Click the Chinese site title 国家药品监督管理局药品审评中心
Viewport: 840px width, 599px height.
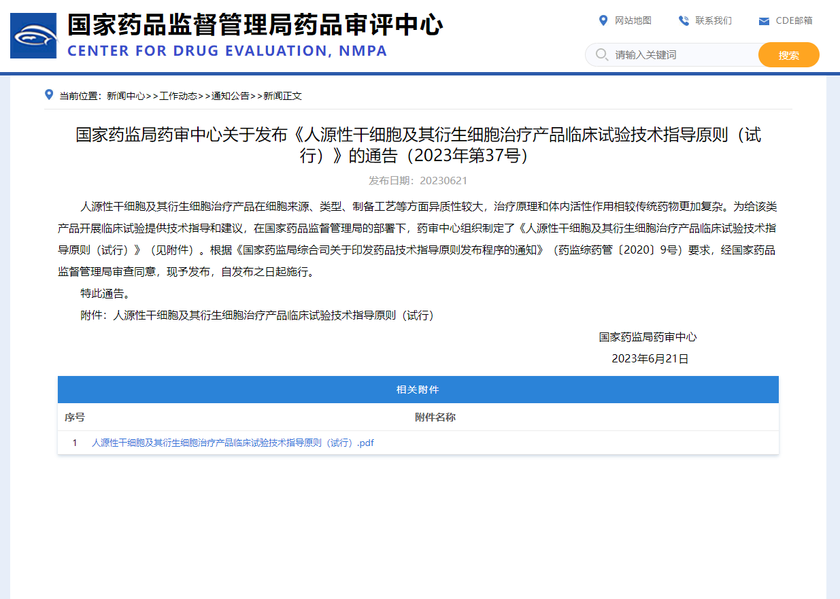255,25
